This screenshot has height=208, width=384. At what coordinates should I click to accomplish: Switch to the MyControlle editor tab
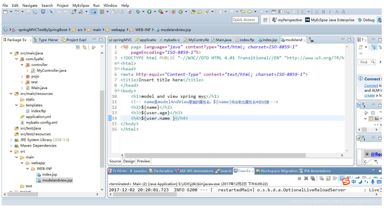[x=196, y=40]
